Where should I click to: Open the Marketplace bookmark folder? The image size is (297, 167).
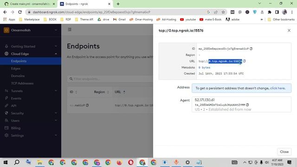pyautogui.click(x=29, y=19)
